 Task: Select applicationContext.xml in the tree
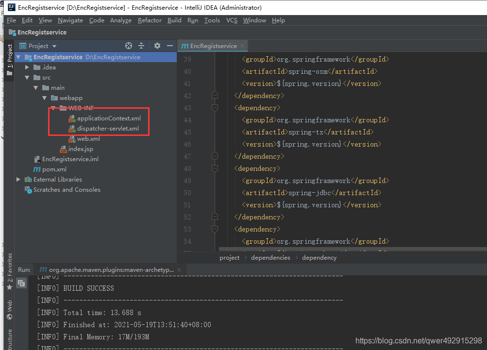[x=109, y=118]
